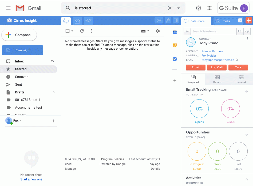Select the Snapshot tab
The height and width of the screenshot is (186, 253).
click(193, 79)
